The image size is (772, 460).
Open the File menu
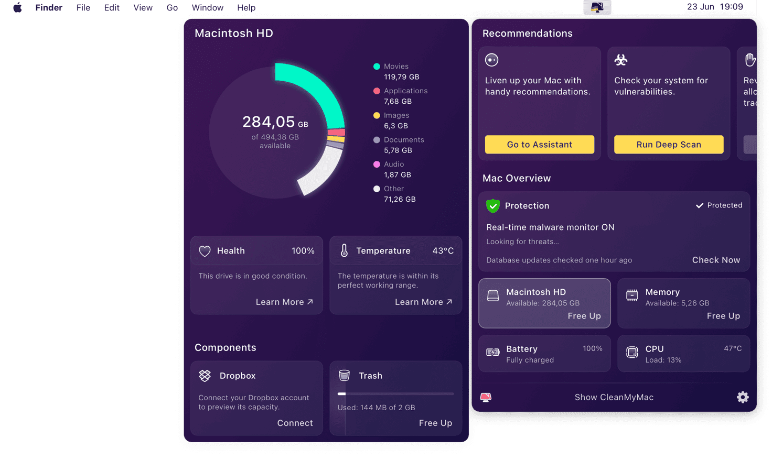tap(83, 7)
